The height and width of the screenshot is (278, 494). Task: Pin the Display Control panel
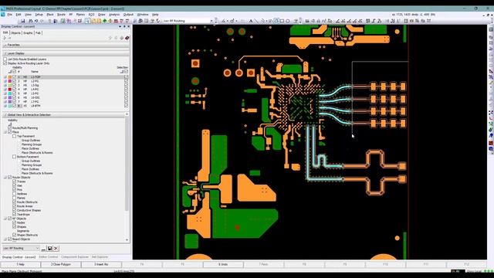point(124,26)
